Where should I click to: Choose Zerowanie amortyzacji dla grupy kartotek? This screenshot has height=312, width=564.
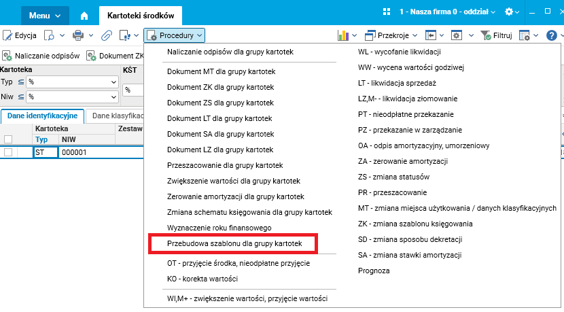pos(236,197)
